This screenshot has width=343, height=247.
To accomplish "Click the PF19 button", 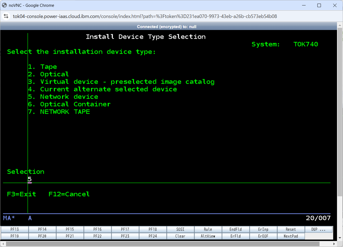I will pos(15,236).
